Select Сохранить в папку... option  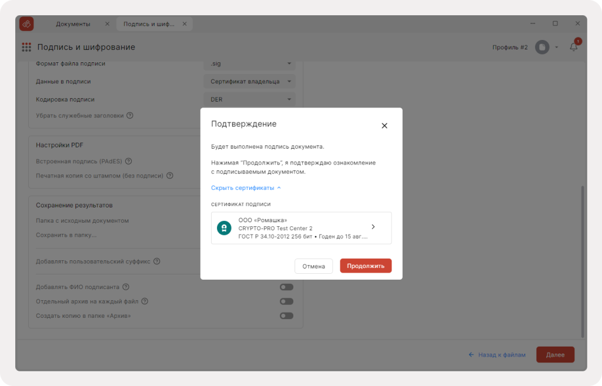coord(66,235)
